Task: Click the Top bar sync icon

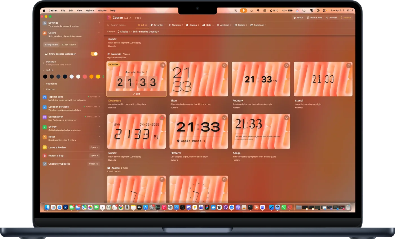Action: (x=45, y=97)
